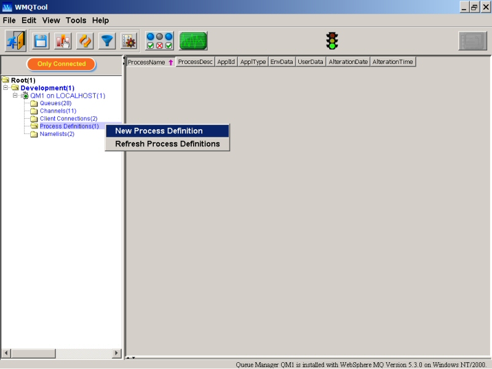The height and width of the screenshot is (369, 492).
Task: Toggle the Only Connected button
Action: [x=61, y=64]
